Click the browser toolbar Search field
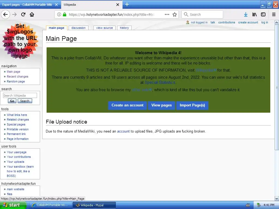The height and width of the screenshot is (209, 279). [202, 14]
